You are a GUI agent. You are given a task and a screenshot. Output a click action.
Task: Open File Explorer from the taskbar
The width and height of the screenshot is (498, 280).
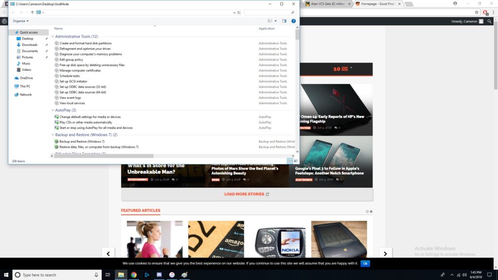(121, 275)
